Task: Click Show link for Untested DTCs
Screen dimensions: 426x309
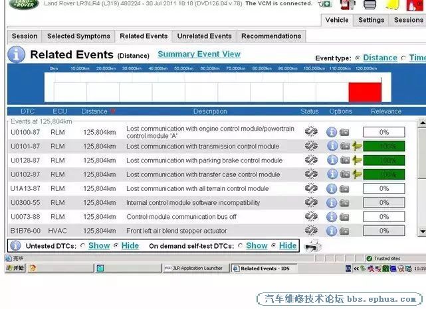Action: (x=99, y=245)
